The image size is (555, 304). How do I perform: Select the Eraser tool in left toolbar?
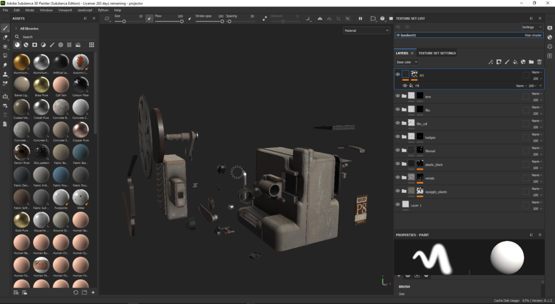(x=5, y=37)
